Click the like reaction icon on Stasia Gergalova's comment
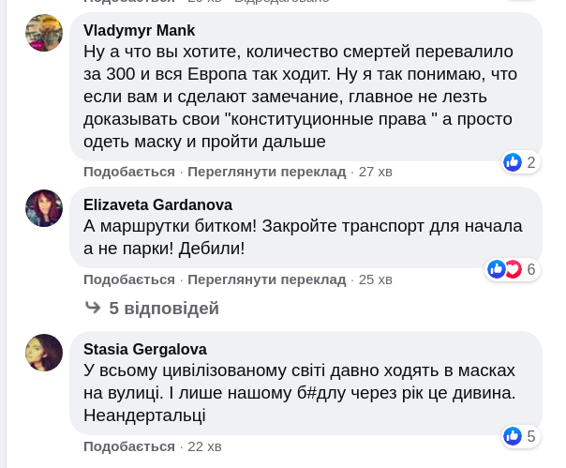 pos(513,436)
